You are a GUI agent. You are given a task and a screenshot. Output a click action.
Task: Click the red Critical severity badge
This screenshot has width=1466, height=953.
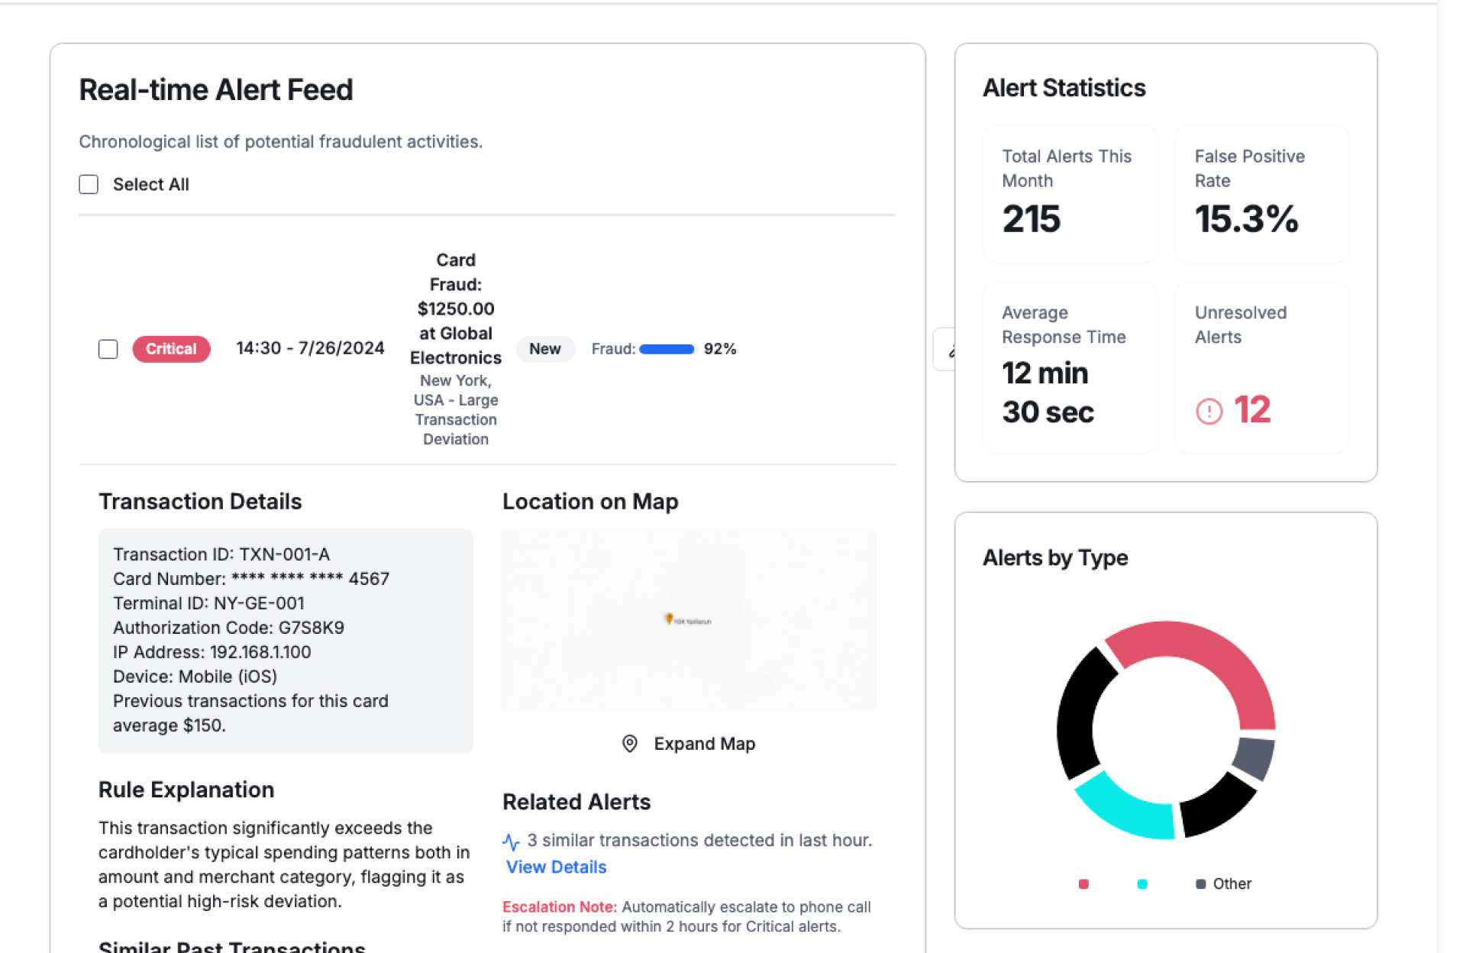pos(171,349)
